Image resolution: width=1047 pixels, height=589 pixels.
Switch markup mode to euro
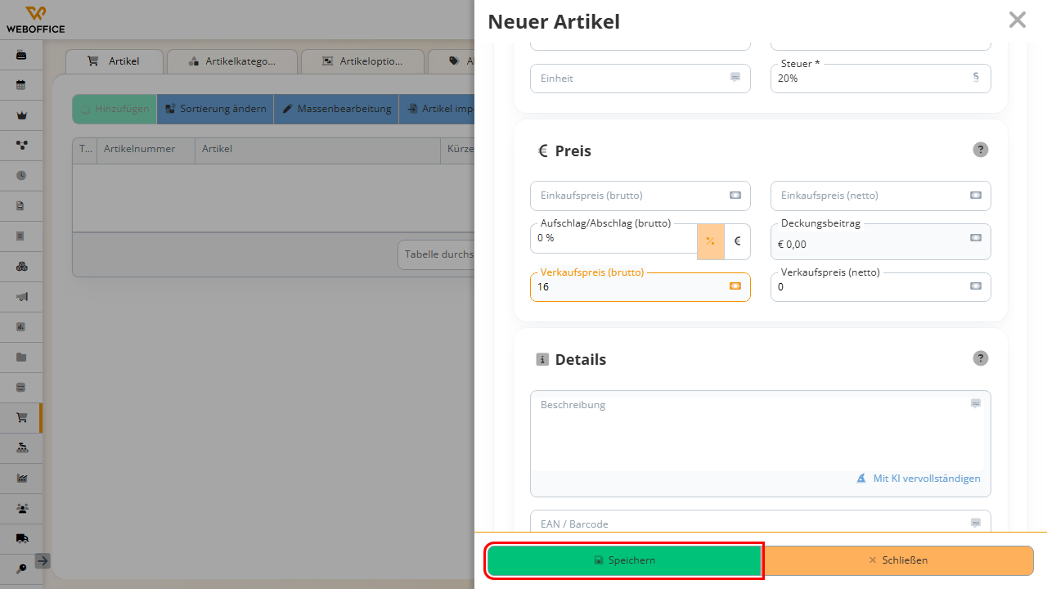pos(737,241)
